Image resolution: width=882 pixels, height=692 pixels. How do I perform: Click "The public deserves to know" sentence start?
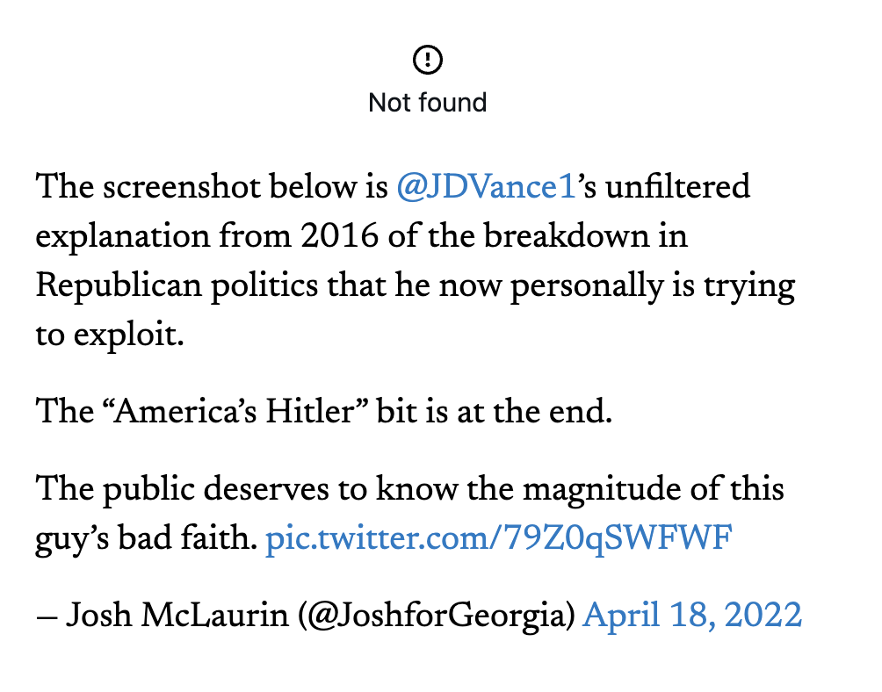[248, 488]
